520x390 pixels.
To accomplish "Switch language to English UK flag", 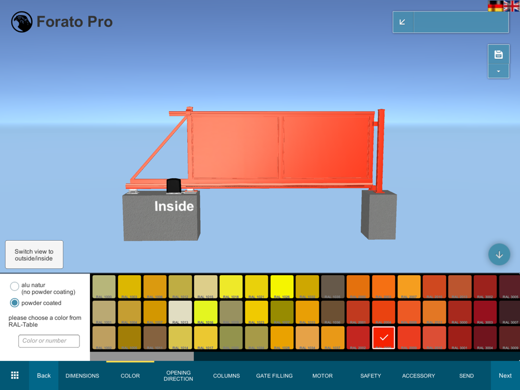I will tap(511, 6).
